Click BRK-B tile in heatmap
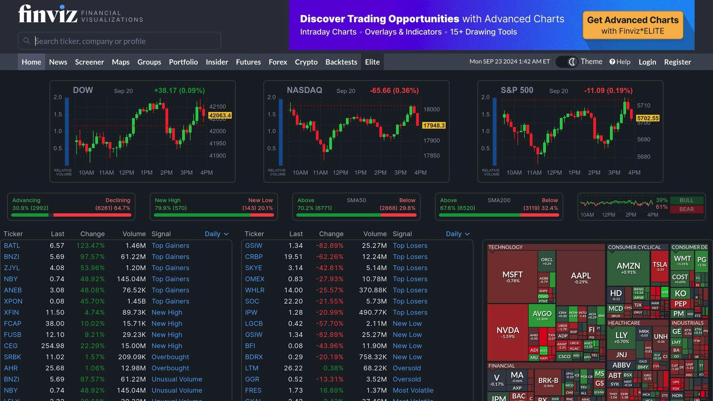 [x=548, y=382]
